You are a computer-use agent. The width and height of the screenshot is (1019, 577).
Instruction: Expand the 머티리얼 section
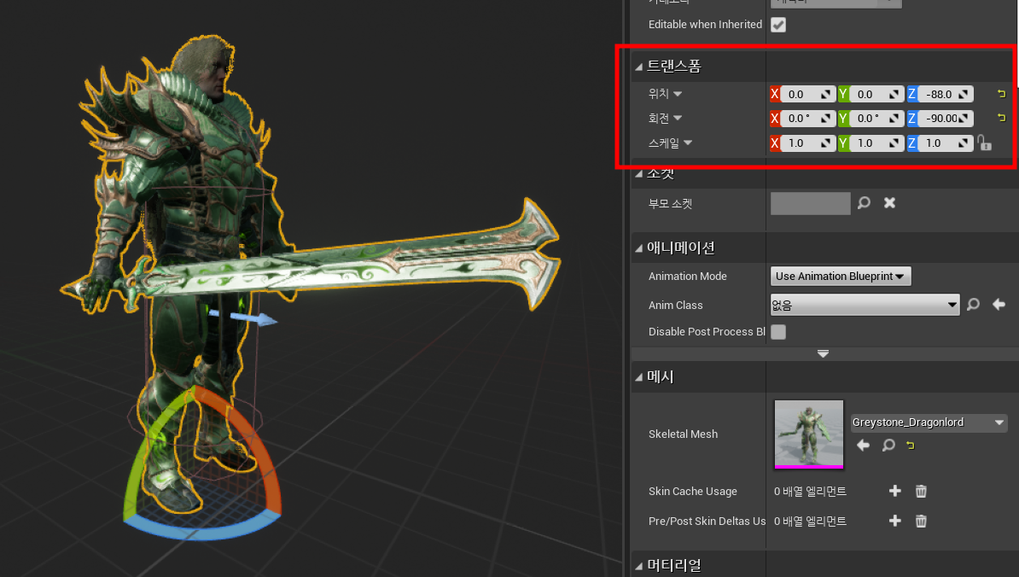pyautogui.click(x=639, y=567)
